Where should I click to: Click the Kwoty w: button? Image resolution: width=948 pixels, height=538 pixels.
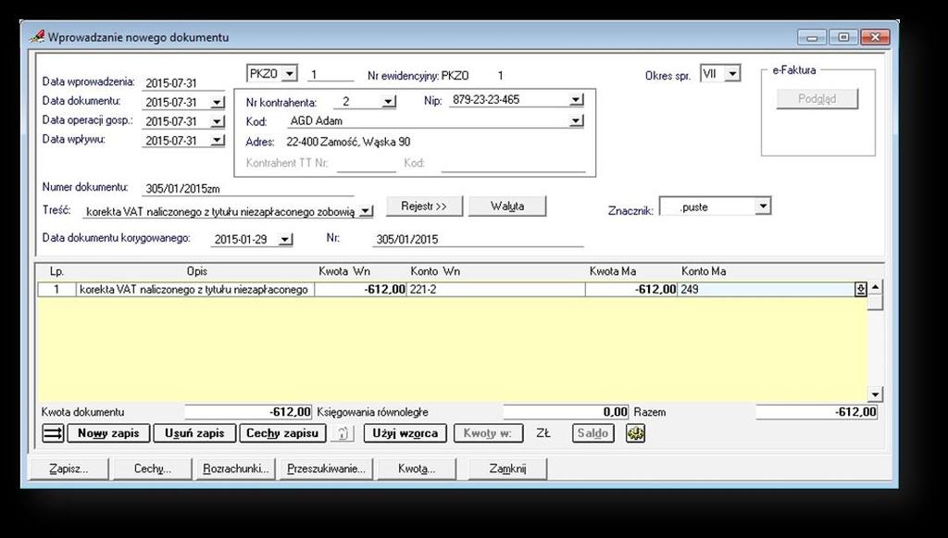pos(487,433)
